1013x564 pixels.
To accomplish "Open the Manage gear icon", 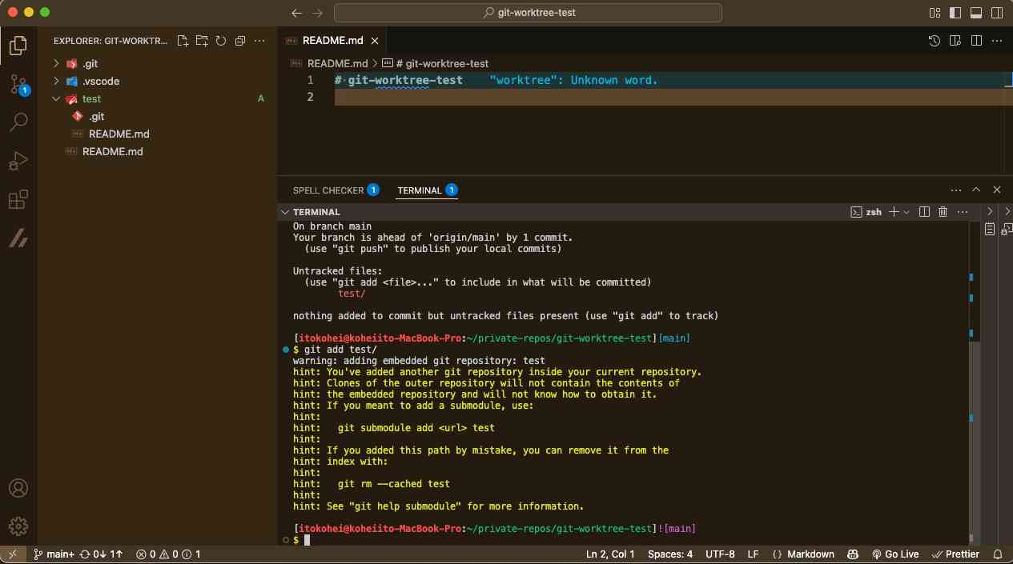I will tap(18, 526).
